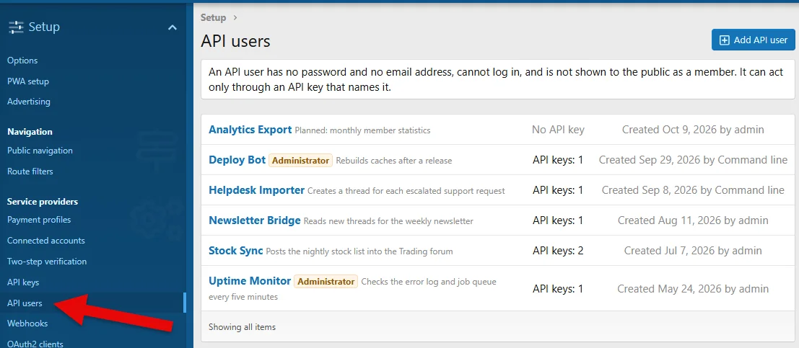Select Route filters in sidebar
Viewport: 799px width, 348px height.
click(x=30, y=171)
